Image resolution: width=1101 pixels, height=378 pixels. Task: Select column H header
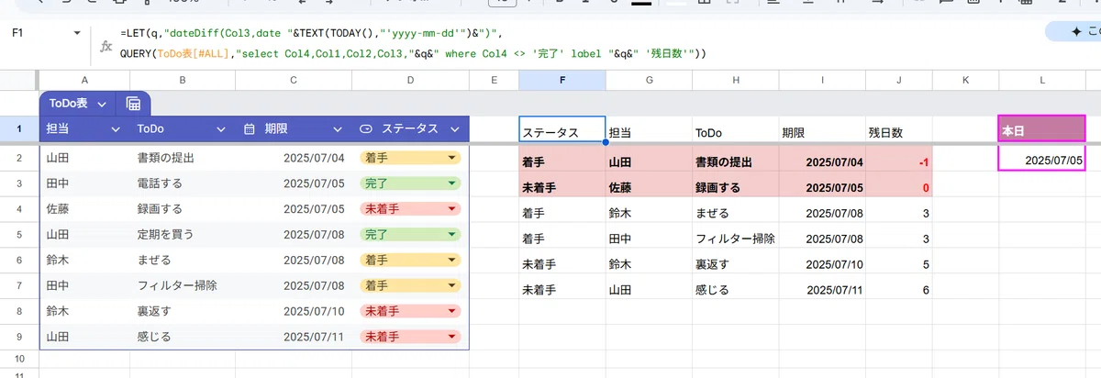(735, 82)
